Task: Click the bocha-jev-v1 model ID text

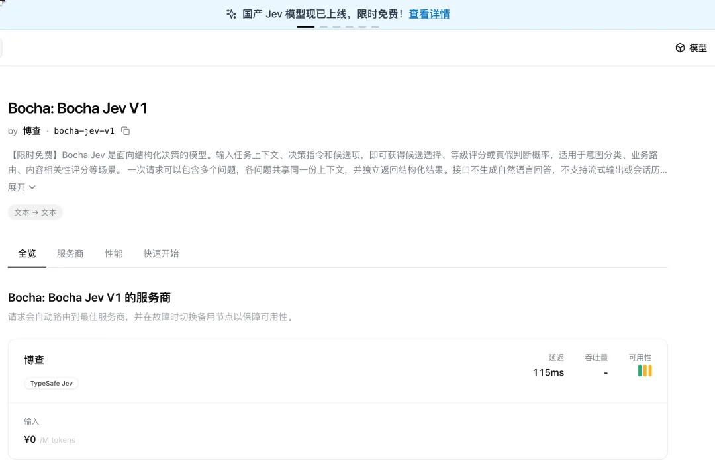Action: coord(84,131)
